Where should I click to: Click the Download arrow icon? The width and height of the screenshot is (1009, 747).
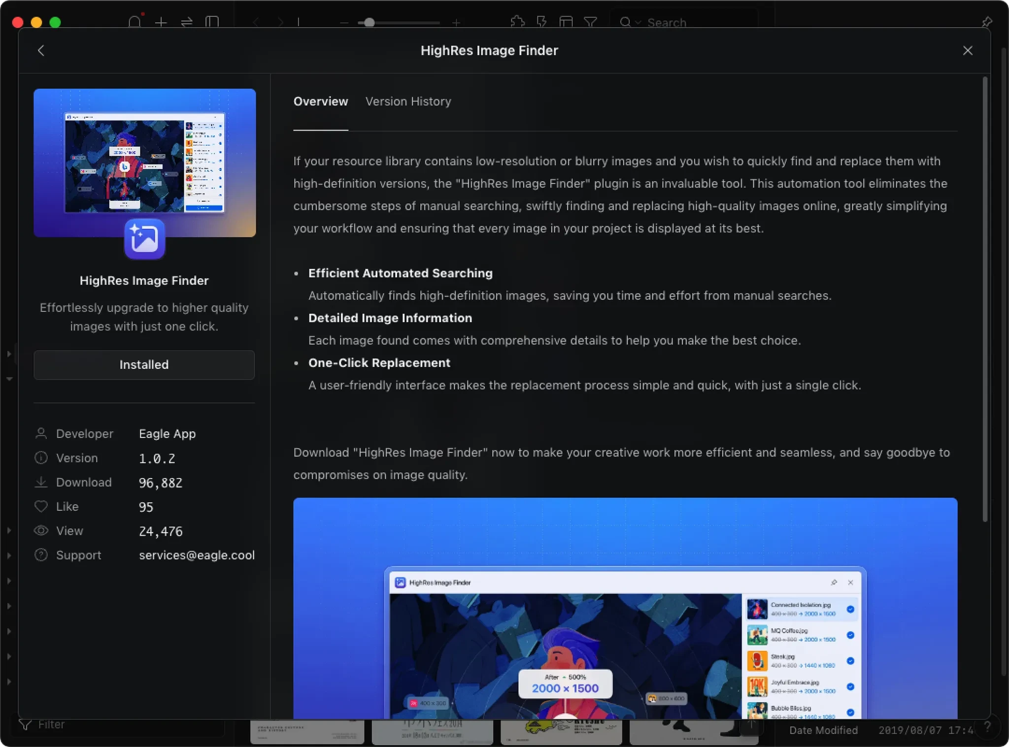pos(41,482)
